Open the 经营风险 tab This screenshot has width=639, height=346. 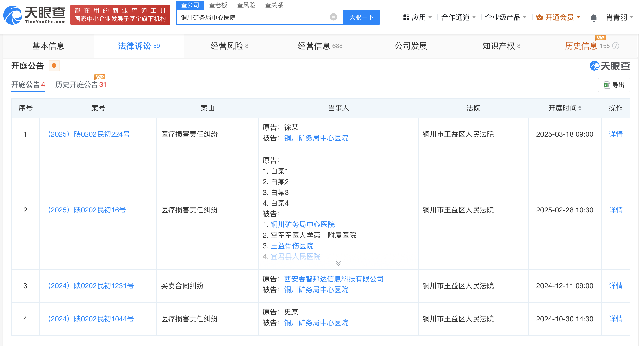[x=229, y=46]
